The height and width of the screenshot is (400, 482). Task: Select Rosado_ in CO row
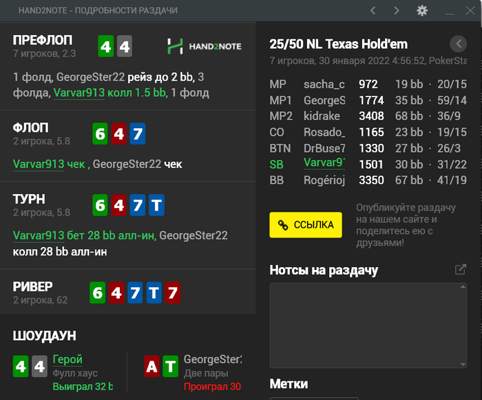click(324, 132)
